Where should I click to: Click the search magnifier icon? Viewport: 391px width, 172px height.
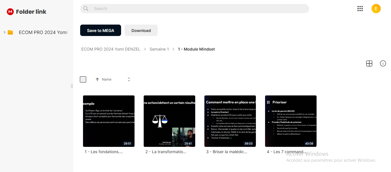[x=86, y=9]
